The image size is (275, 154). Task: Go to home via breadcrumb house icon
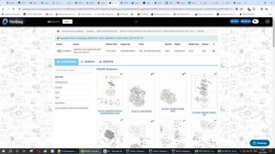coord(58,31)
